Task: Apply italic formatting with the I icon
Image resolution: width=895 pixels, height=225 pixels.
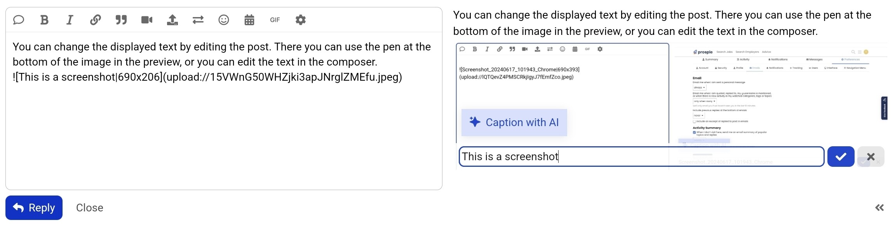Action: tap(70, 20)
